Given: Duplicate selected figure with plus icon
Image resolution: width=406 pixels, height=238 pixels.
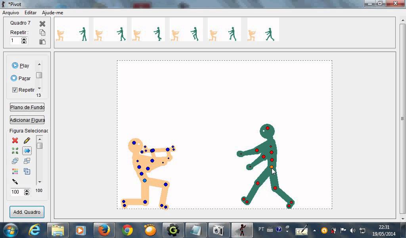Looking at the screenshot, I should tap(27, 171).
